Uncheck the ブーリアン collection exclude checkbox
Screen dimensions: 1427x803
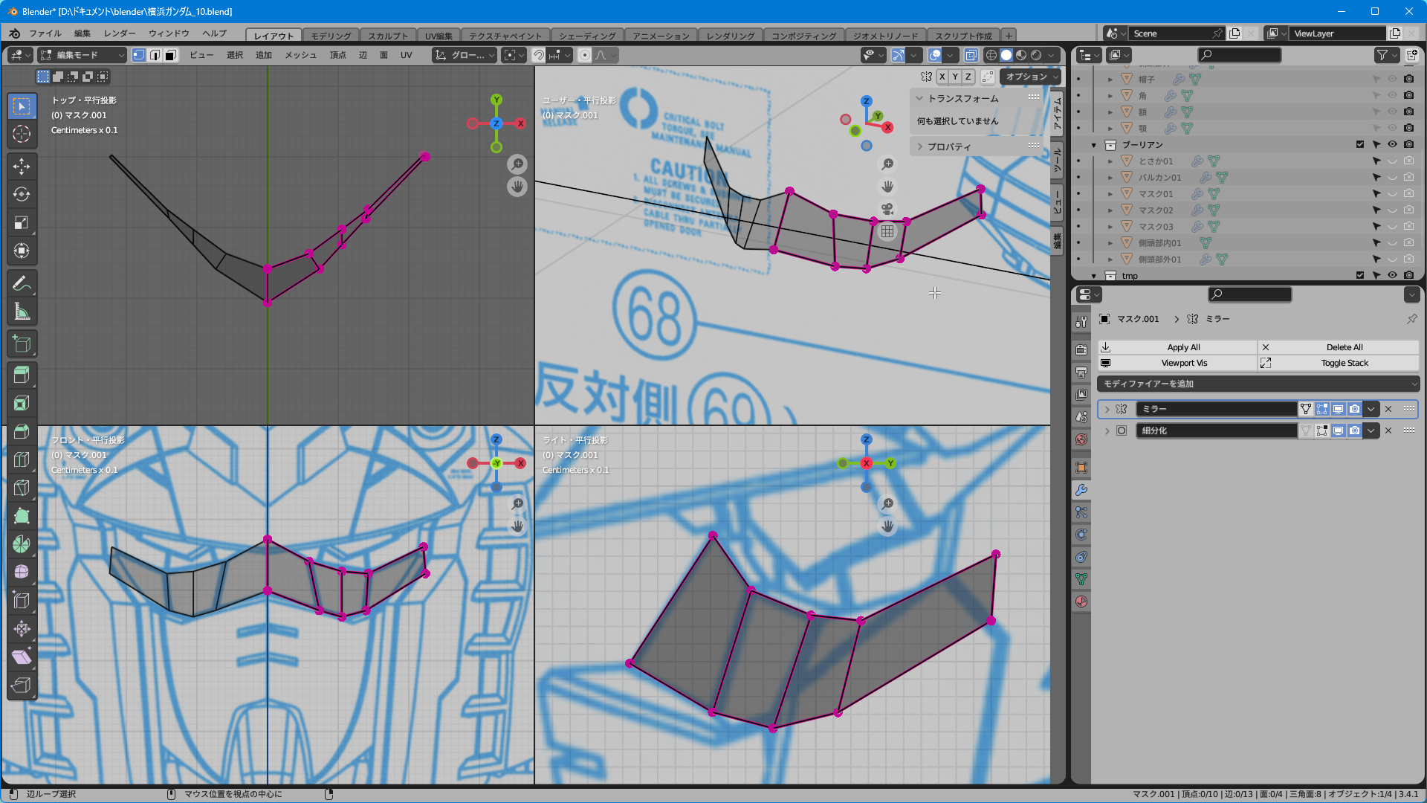1360,145
